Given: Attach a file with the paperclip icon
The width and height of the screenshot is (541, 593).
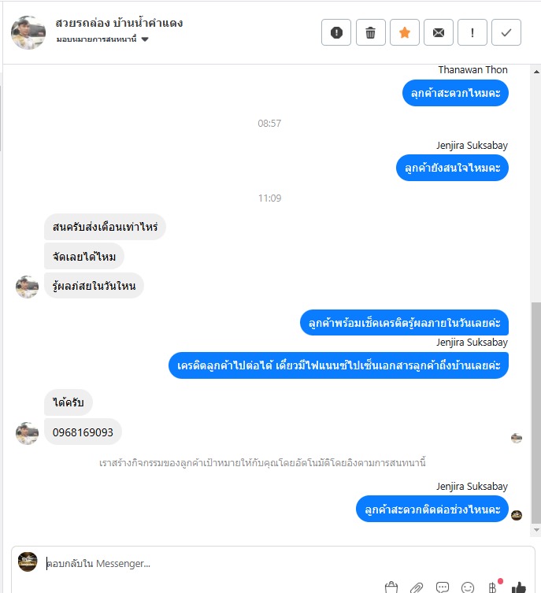Looking at the screenshot, I should pos(417,587).
